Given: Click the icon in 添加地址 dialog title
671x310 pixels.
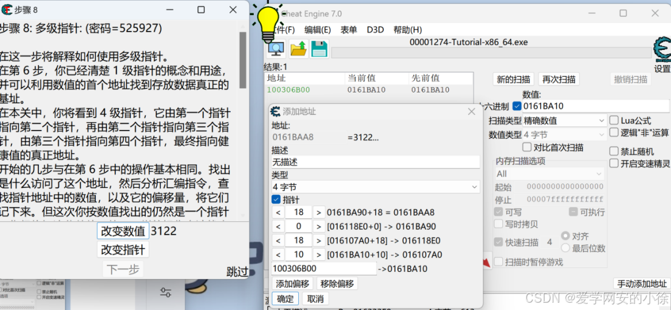Looking at the screenshot, I should coord(276,112).
